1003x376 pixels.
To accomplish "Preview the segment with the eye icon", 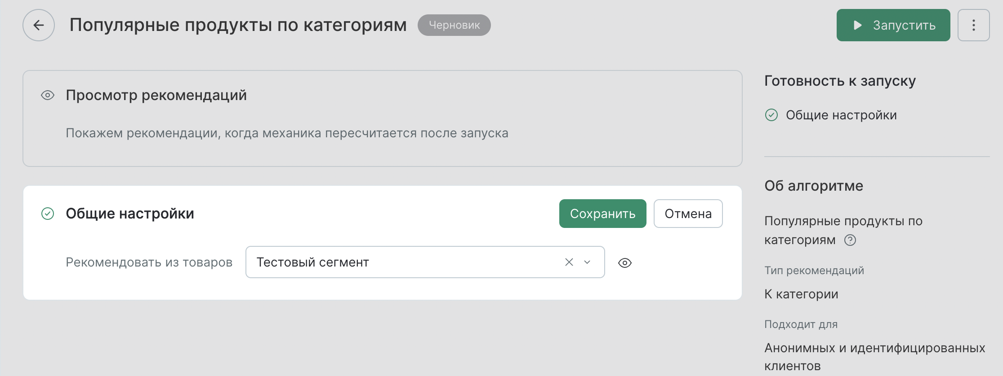I will click(625, 263).
